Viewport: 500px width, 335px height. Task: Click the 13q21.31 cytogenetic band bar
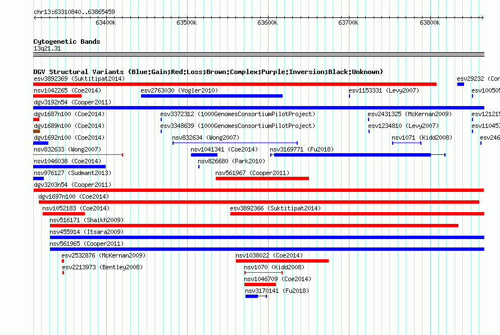click(258, 54)
